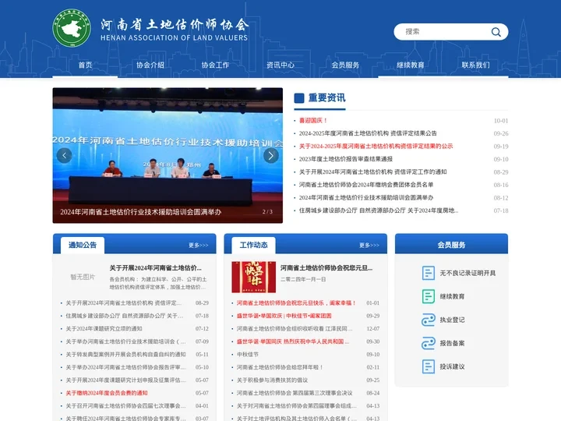Open the 中秋佳节 news item
Viewport: 561px width, 421px height.
(x=248, y=355)
